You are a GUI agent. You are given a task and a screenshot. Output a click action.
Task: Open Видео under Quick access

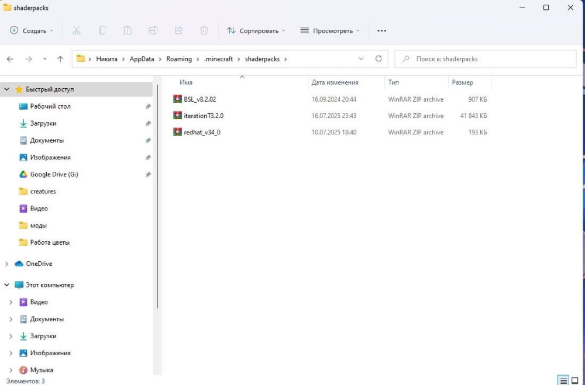click(39, 209)
